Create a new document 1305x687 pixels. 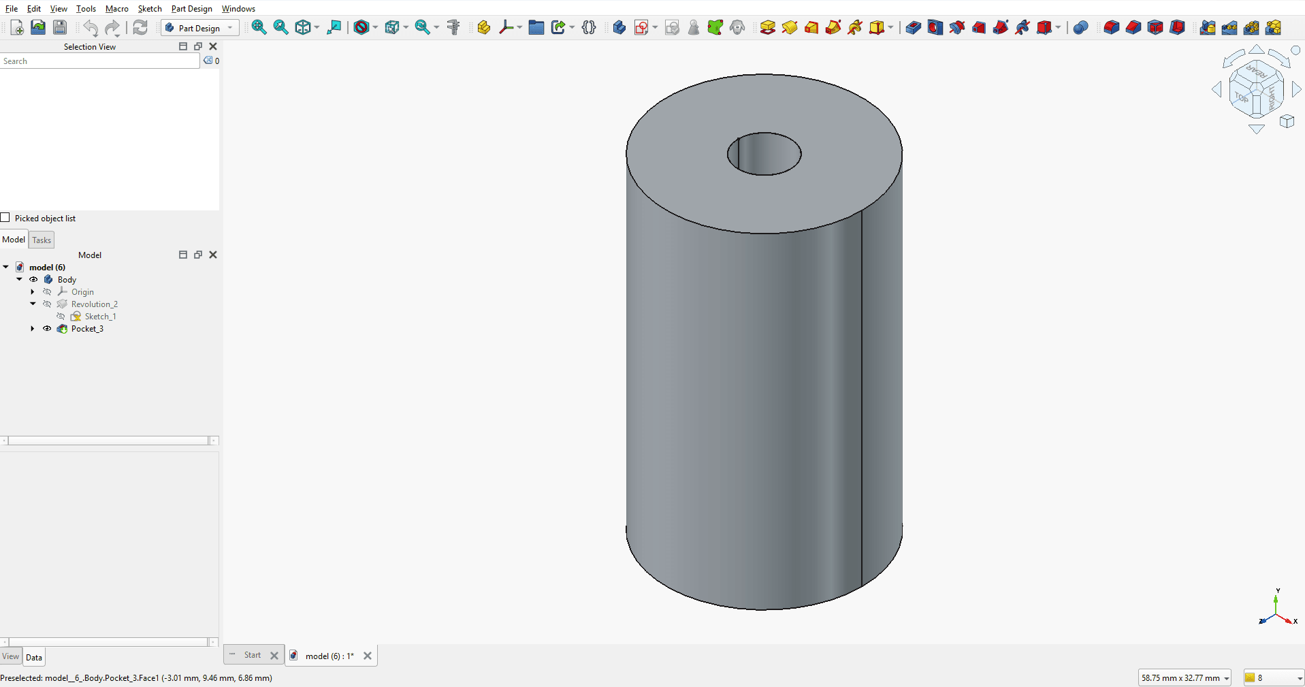point(17,27)
